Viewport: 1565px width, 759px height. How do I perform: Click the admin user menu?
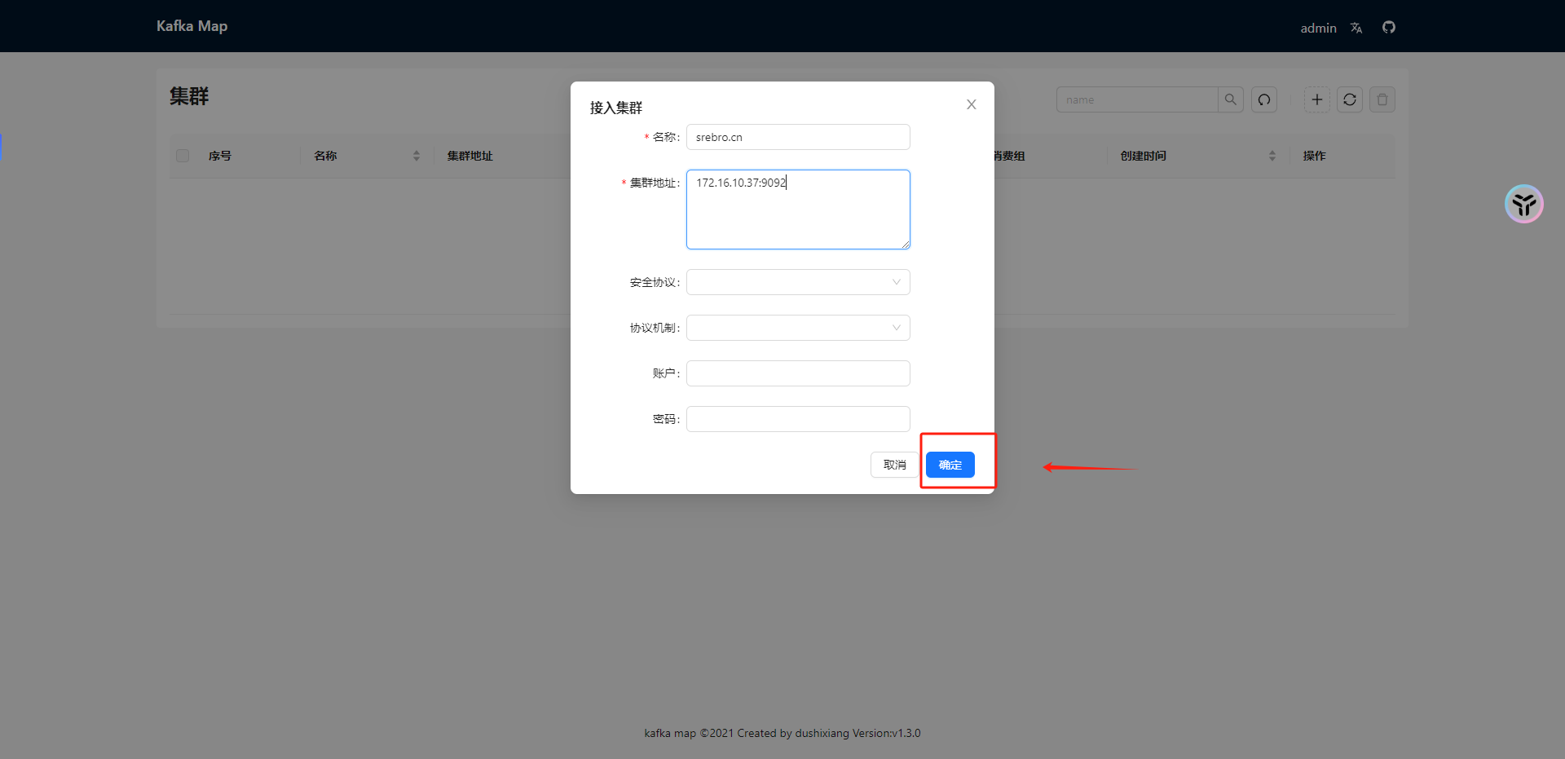tap(1318, 28)
